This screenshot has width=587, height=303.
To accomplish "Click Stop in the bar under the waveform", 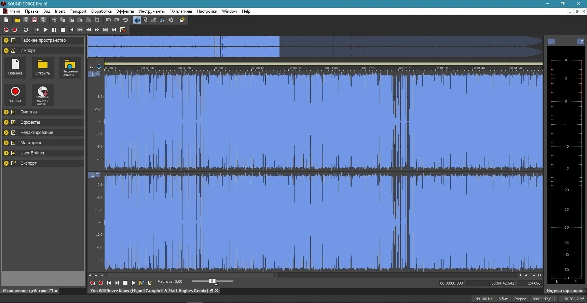I will (x=125, y=283).
